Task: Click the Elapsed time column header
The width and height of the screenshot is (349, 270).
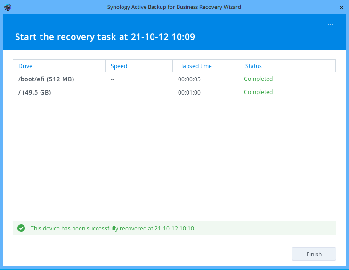Action: coord(195,66)
